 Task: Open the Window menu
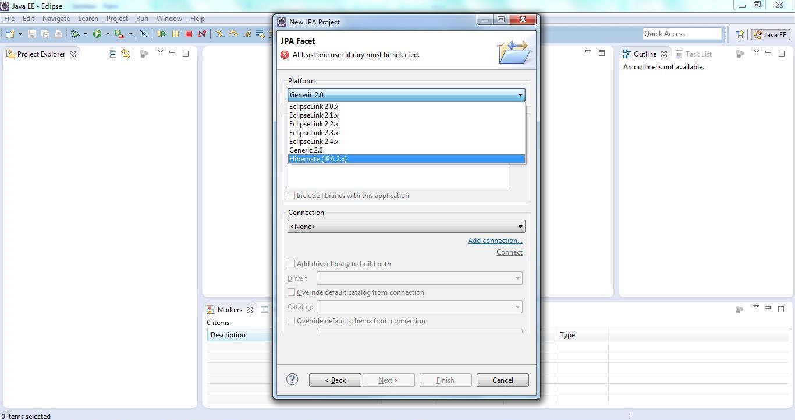click(x=169, y=18)
